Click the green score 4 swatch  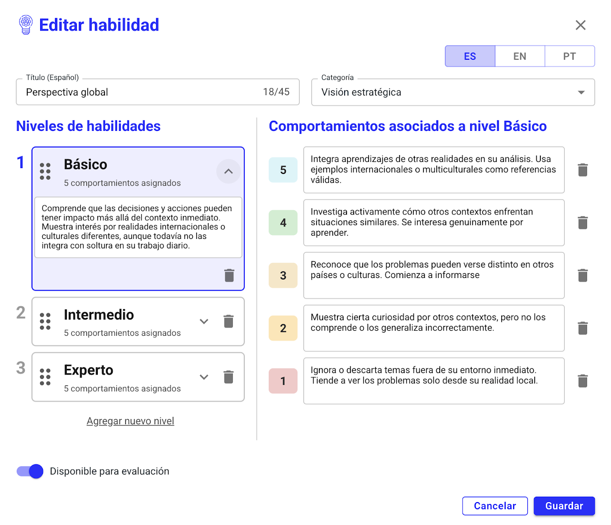click(x=283, y=223)
